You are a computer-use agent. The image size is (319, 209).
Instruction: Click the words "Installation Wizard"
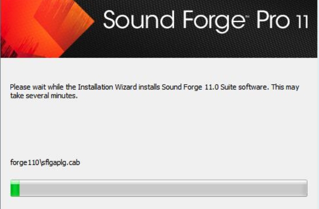tap(107, 87)
